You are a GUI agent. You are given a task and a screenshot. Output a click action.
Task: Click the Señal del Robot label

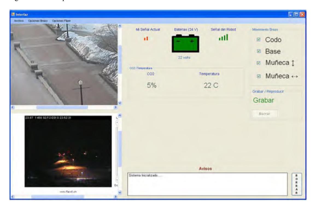pos(223,29)
